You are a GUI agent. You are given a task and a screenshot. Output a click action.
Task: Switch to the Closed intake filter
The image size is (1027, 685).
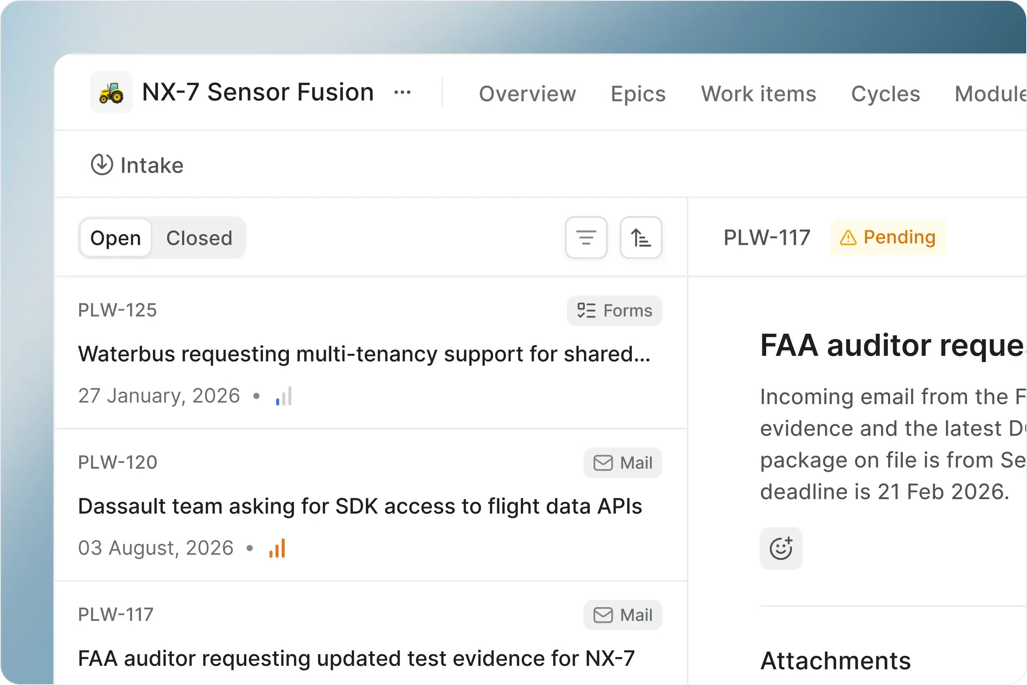click(199, 237)
